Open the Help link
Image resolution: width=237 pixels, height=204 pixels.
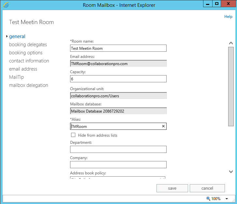pyautogui.click(x=228, y=17)
